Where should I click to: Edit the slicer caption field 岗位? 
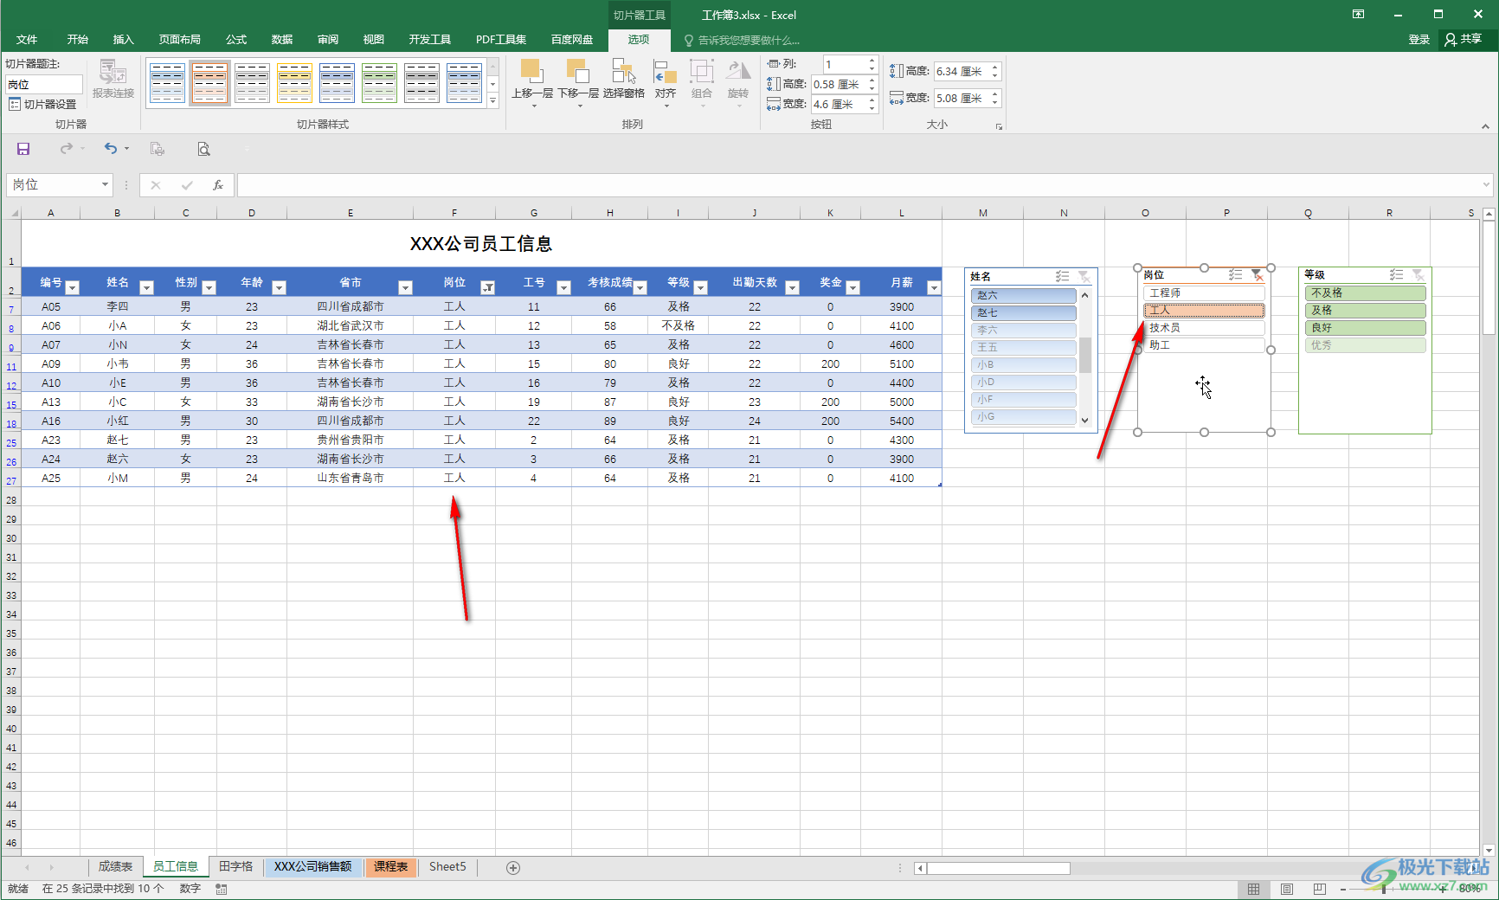pyautogui.click(x=44, y=84)
